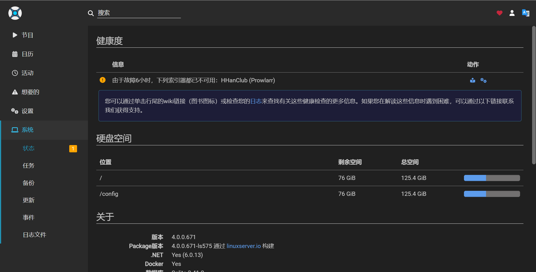Image resolution: width=536 pixels, height=272 pixels.
Task: Select 任务 in the system submenu
Action: [x=28, y=165]
